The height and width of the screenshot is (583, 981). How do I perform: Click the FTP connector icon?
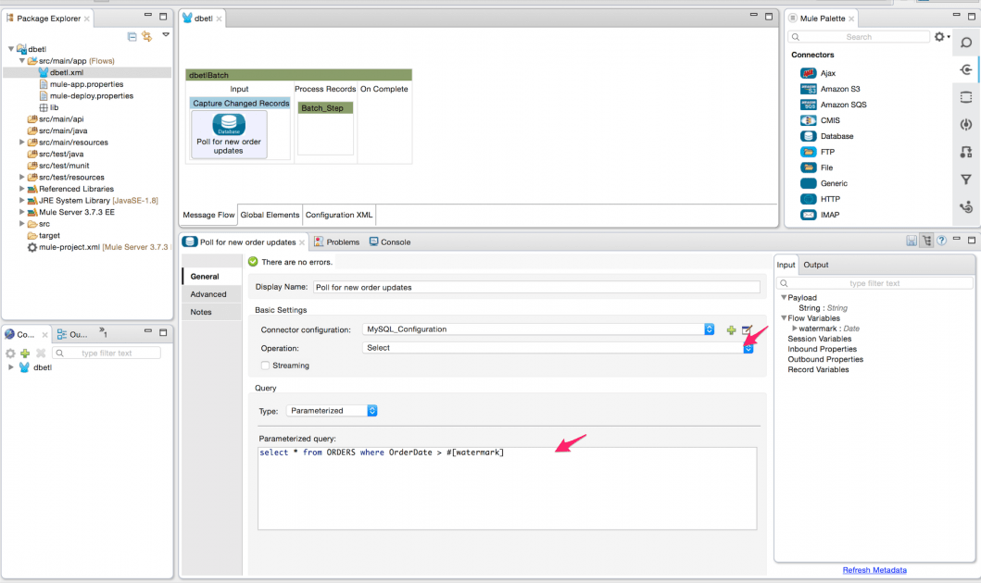[808, 151]
